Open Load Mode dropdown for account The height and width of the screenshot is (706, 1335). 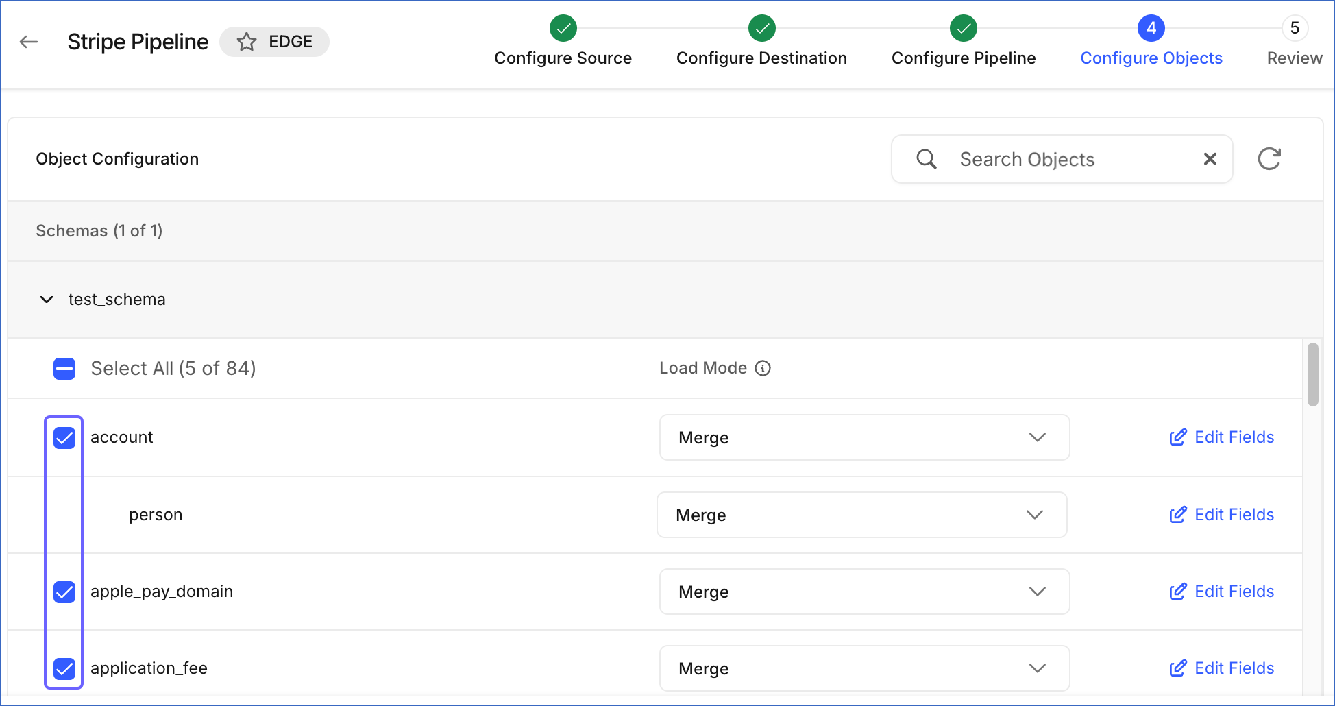[x=864, y=437]
